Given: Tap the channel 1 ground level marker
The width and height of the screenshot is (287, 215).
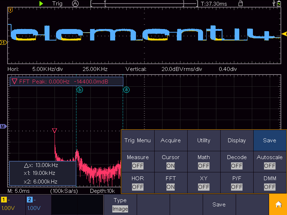Looking at the screenshot, I should [3, 43].
